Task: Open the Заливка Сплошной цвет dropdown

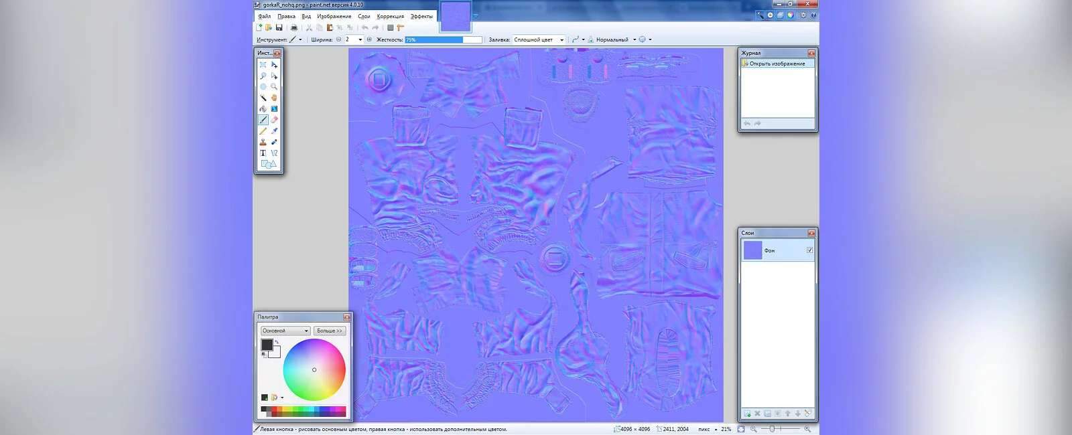Action: click(539, 39)
